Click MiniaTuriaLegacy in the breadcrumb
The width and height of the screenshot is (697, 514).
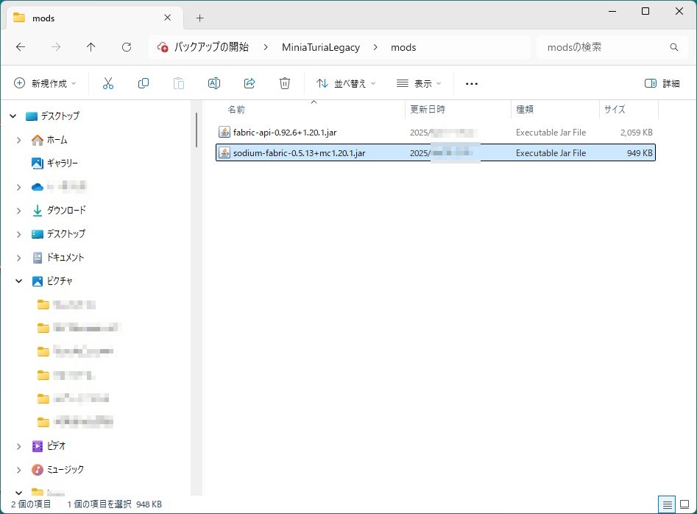click(320, 47)
